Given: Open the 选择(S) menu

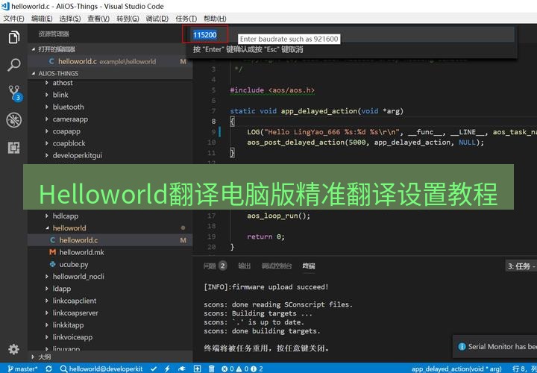Looking at the screenshot, I should (x=70, y=19).
